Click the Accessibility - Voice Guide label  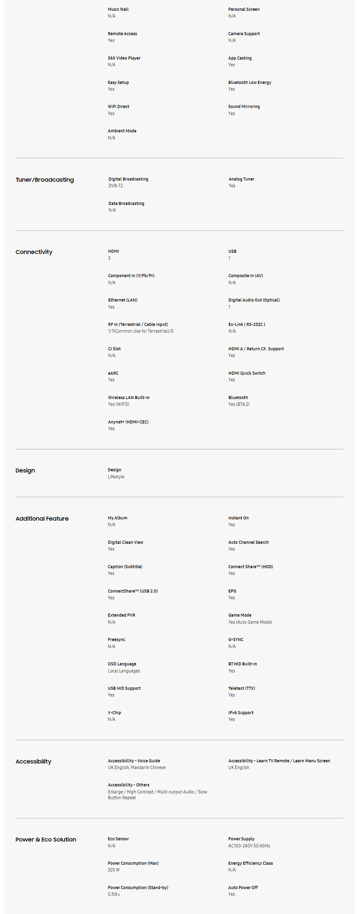(134, 761)
